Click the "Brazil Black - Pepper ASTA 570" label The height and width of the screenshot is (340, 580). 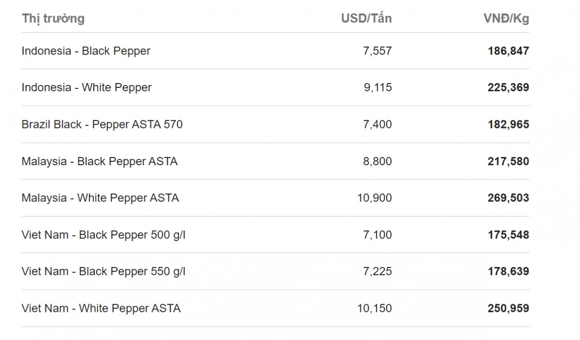102,124
